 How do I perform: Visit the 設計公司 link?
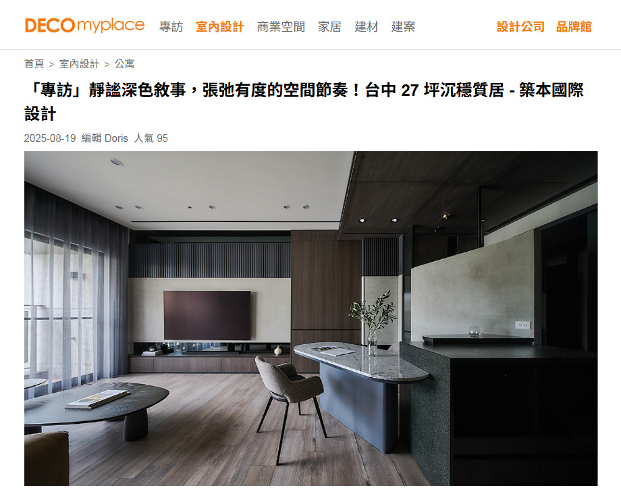click(520, 26)
